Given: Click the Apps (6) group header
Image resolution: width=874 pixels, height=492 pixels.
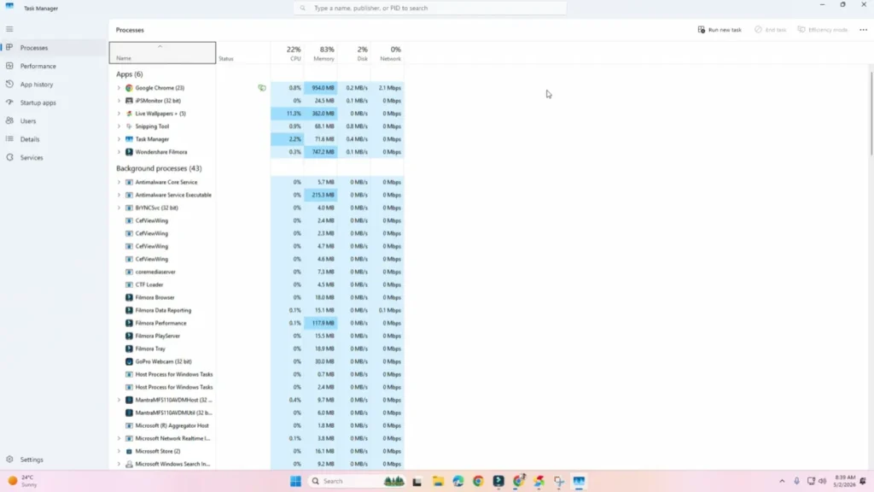Looking at the screenshot, I should pyautogui.click(x=130, y=73).
